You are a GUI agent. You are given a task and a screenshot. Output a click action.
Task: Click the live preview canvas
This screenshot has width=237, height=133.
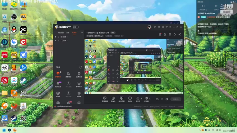[x=134, y=66]
